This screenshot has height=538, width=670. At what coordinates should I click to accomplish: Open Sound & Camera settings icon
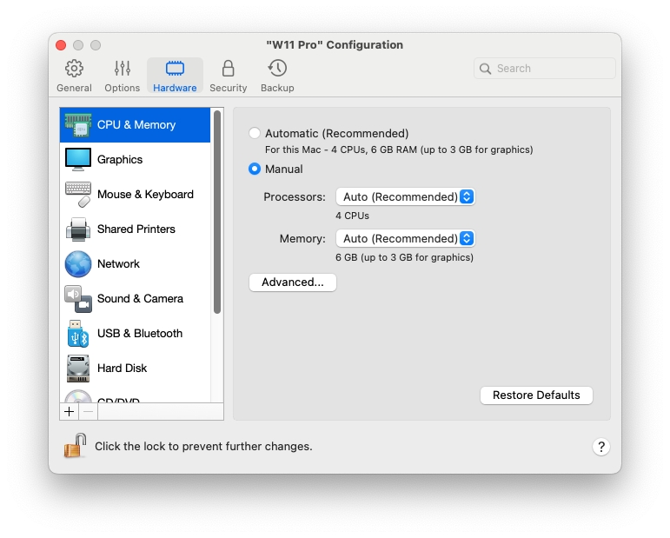click(78, 299)
